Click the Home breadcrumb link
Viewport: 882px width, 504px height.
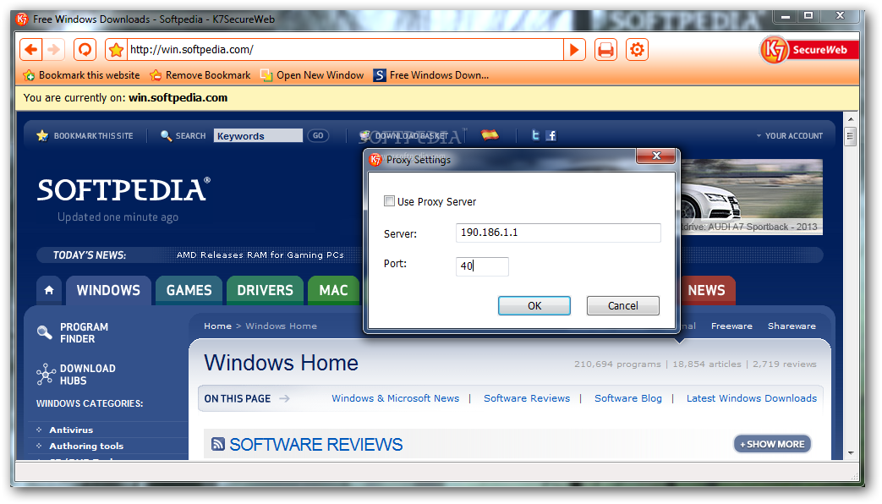[217, 326]
